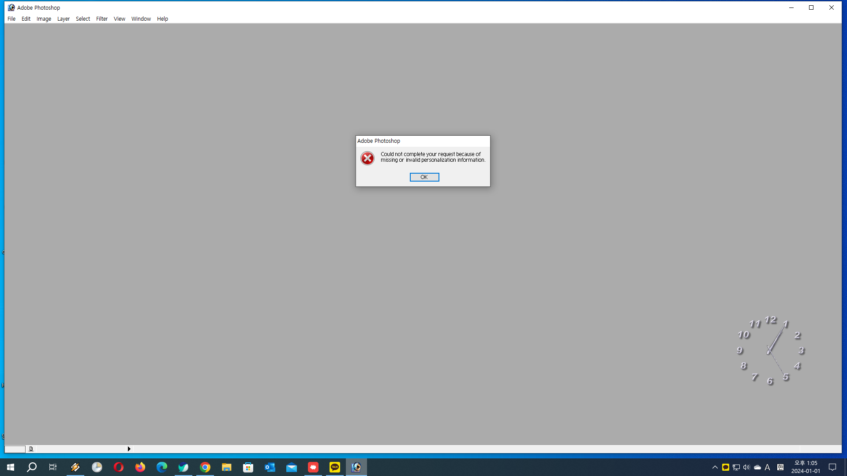Click the zoom percentage field in status bar

coord(15,449)
